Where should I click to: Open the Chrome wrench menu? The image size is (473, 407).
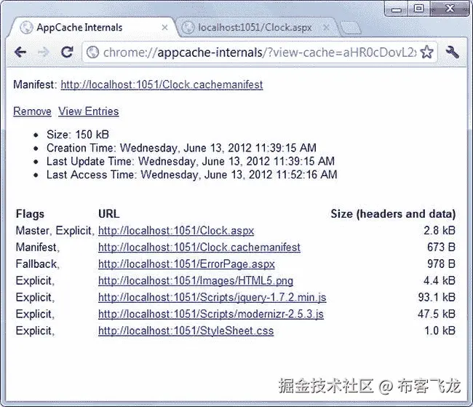(x=452, y=52)
